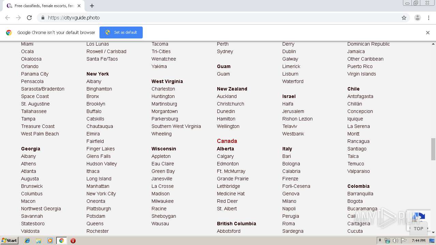Open the Santiago link
Screen dimensions: 436x245
(357, 149)
